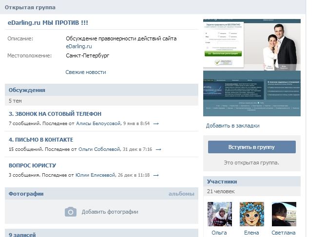Click member name Елена

point(251,233)
